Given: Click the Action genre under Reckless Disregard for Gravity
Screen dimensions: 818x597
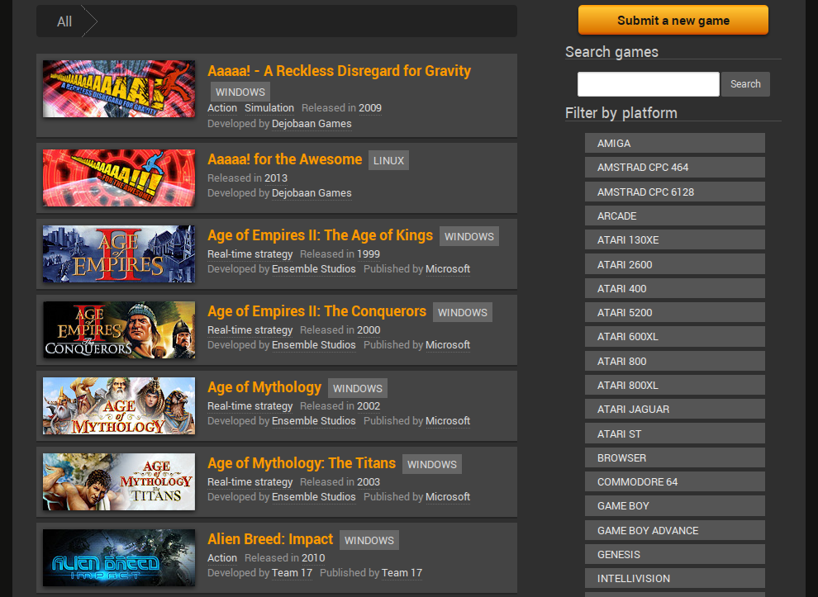Looking at the screenshot, I should [222, 108].
